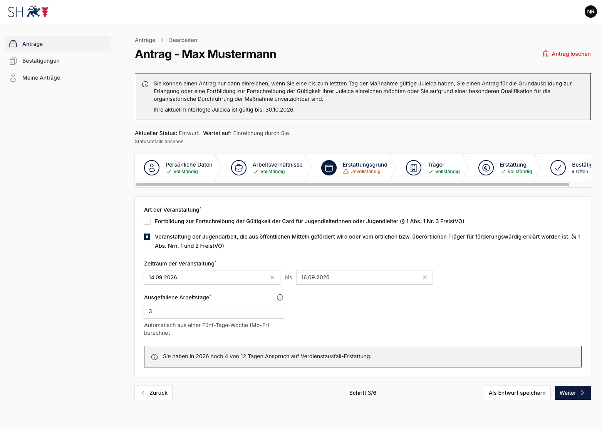
Task: Click the SH state logo
Action: [28, 12]
